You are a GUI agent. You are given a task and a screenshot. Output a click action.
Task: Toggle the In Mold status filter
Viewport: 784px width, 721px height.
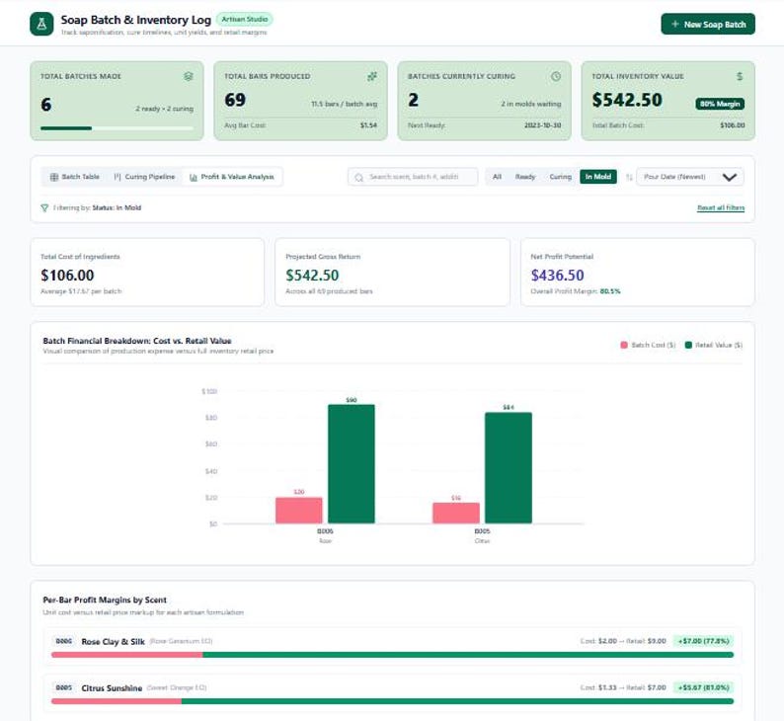[x=598, y=177]
